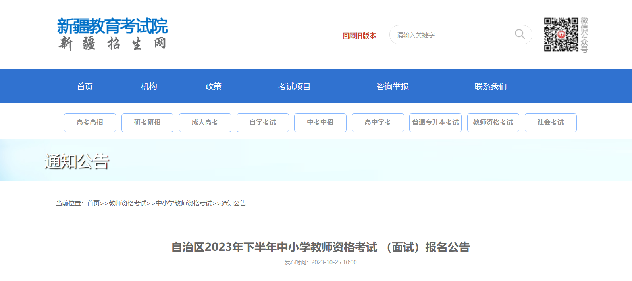
Task: Open the 政策 navigation menu item
Action: pyautogui.click(x=213, y=86)
